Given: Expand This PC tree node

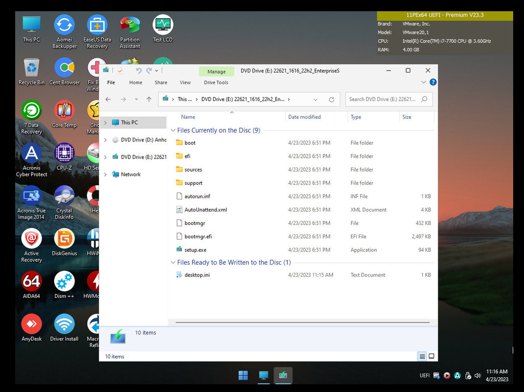Looking at the screenshot, I should [x=105, y=123].
